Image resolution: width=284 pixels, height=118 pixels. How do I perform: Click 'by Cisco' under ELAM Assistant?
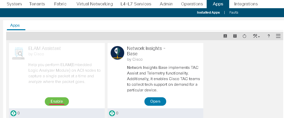(36, 54)
